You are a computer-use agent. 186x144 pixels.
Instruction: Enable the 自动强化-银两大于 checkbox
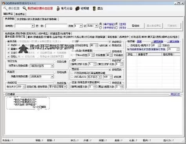tap(128, 46)
